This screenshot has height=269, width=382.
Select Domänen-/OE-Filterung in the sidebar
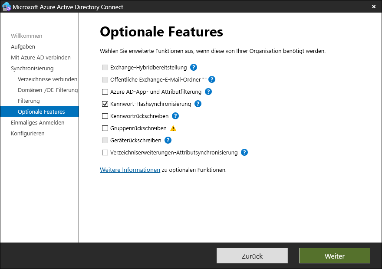tap(48, 90)
